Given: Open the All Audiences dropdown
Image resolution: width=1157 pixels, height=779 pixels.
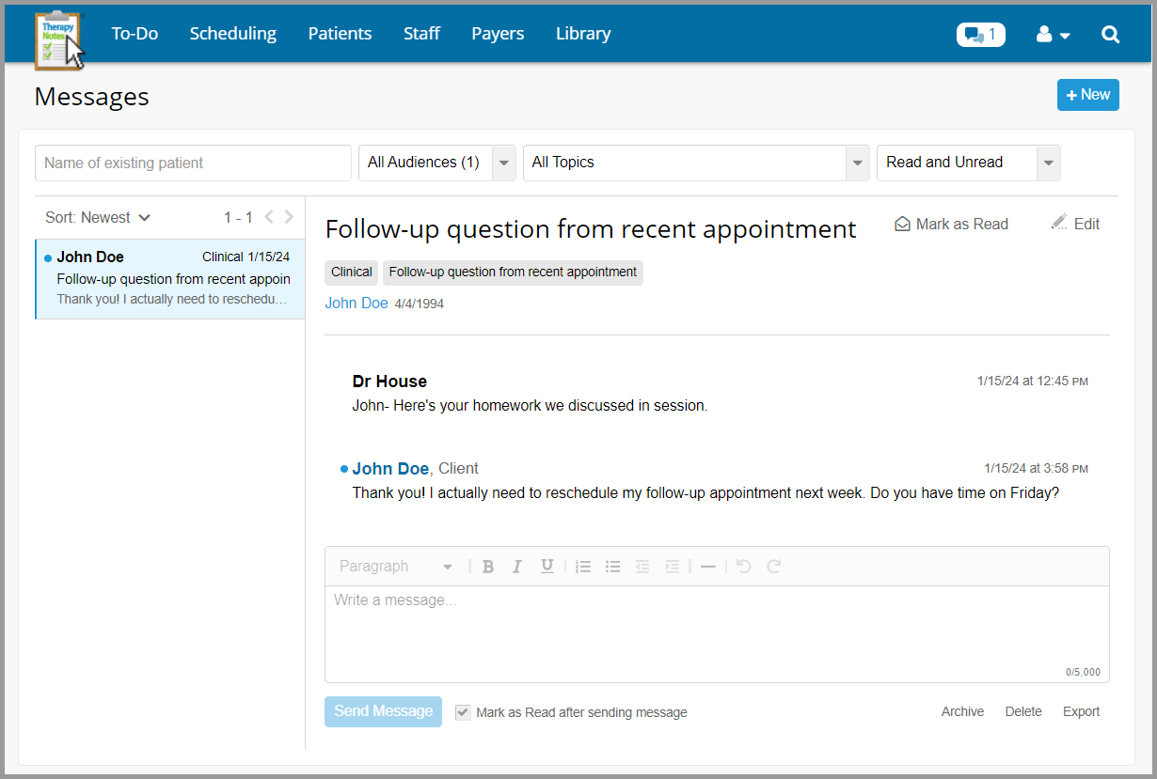Looking at the screenshot, I should pyautogui.click(x=436, y=163).
